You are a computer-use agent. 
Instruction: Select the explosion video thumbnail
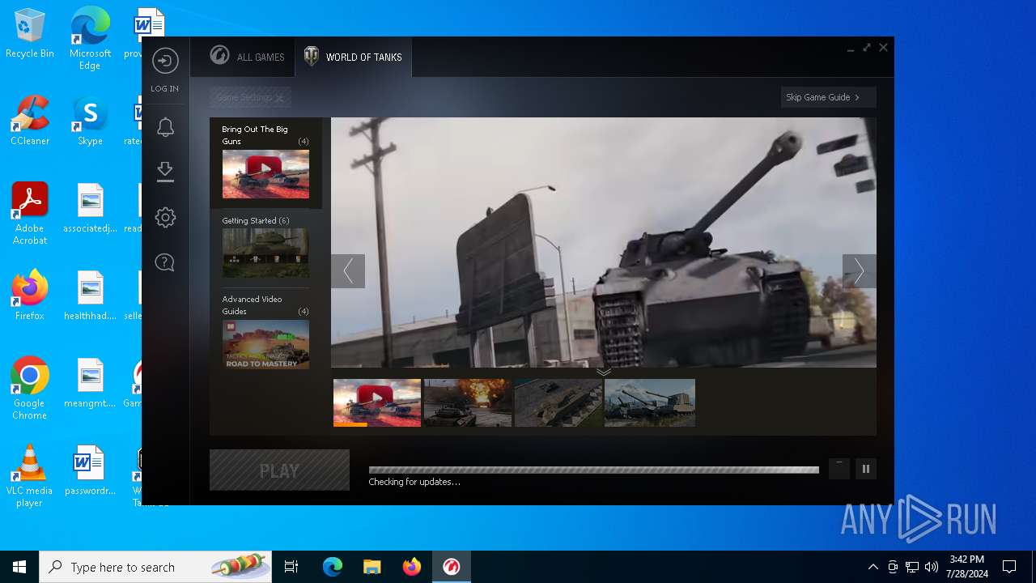click(x=468, y=402)
